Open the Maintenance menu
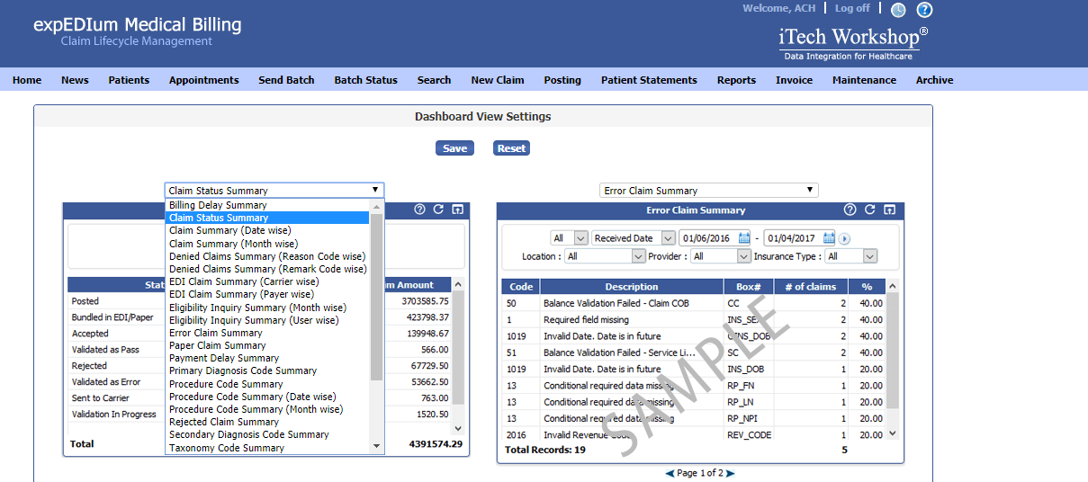 tap(864, 80)
